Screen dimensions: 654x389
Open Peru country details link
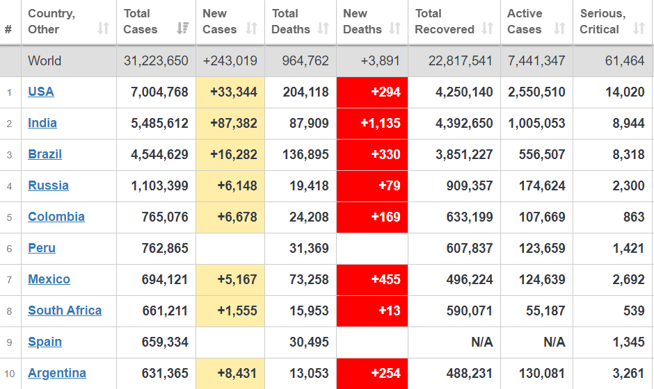(x=42, y=248)
